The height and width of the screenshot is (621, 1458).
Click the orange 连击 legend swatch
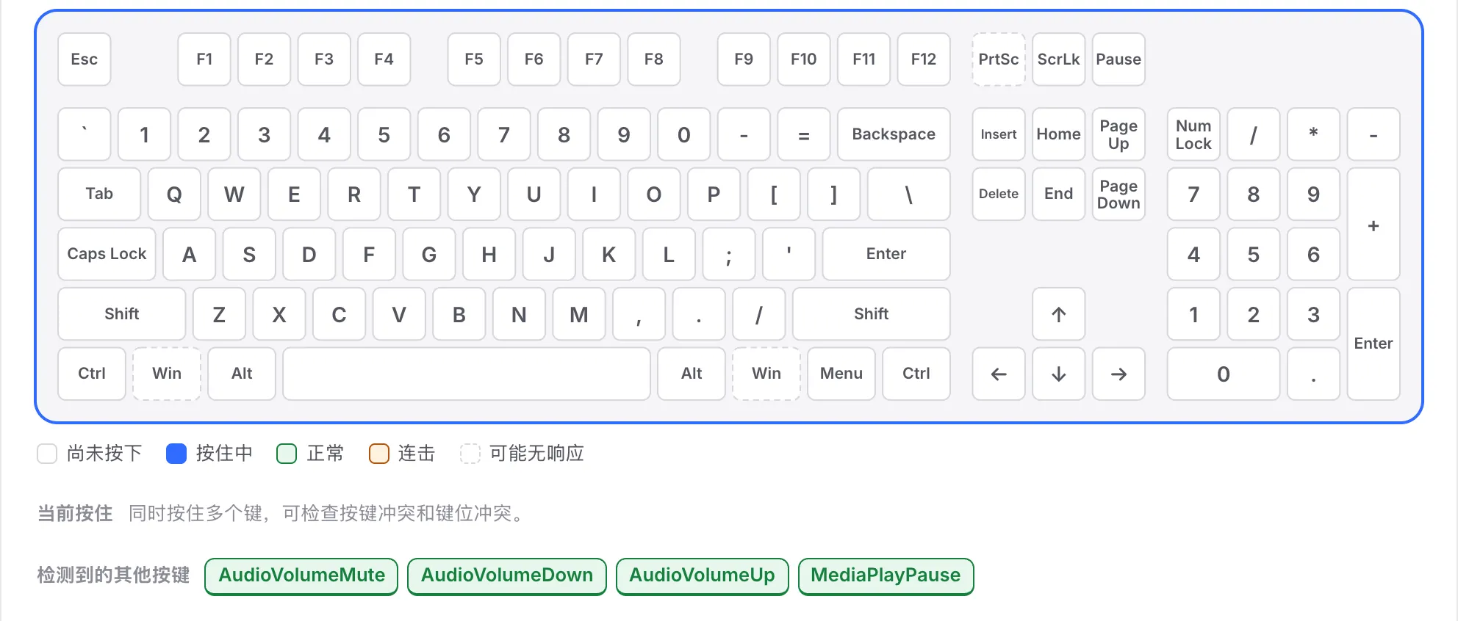click(379, 454)
